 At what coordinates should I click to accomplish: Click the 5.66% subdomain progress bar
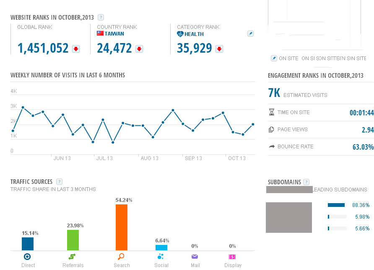(337, 228)
